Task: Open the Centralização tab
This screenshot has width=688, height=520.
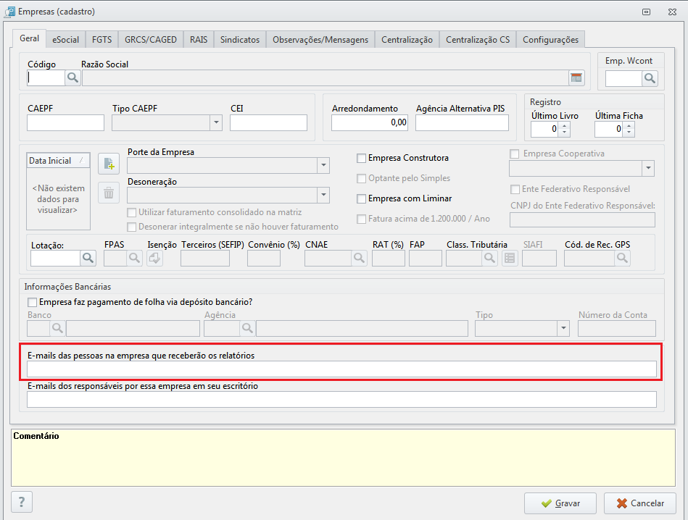Action: [x=407, y=39]
